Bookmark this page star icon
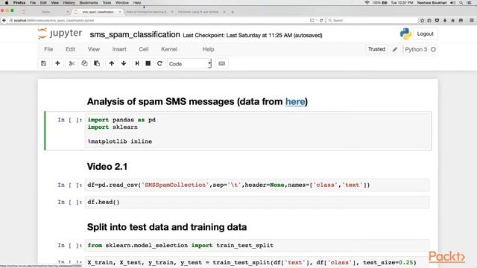Viewport: 477px width, 268px height. (x=423, y=20)
